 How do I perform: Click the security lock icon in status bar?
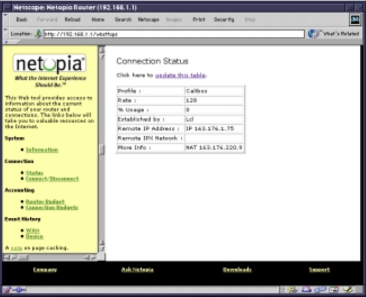7,290
